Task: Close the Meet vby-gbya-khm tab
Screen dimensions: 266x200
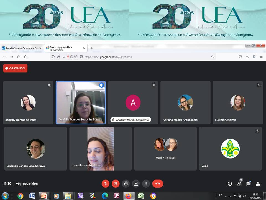Action: (84, 48)
